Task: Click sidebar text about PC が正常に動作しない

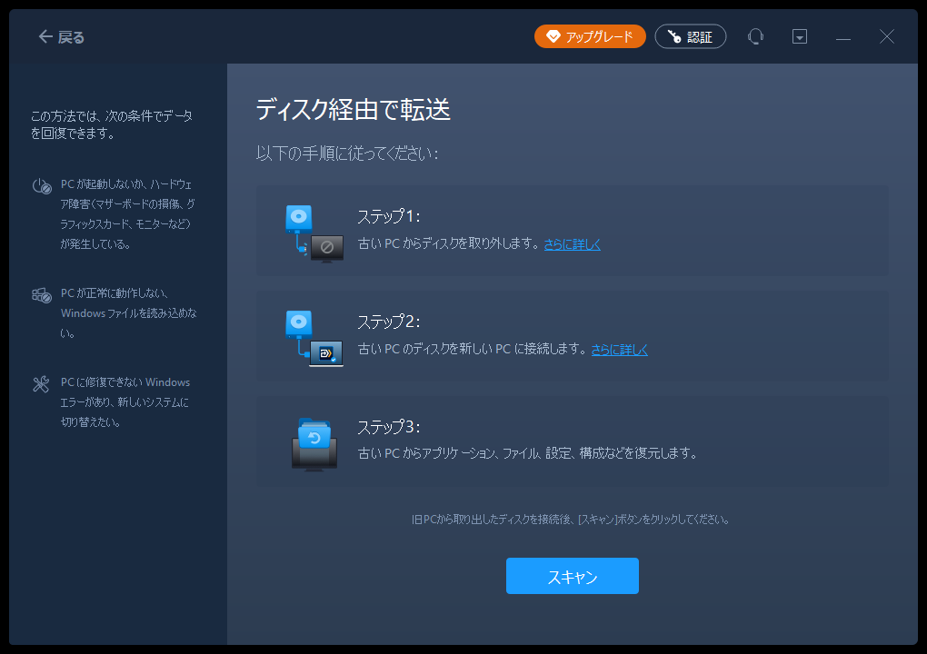Action: [x=129, y=312]
